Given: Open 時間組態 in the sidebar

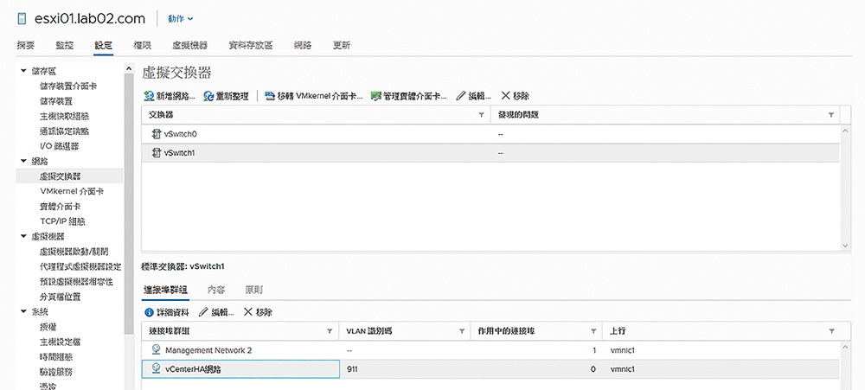Looking at the screenshot, I should [55, 356].
